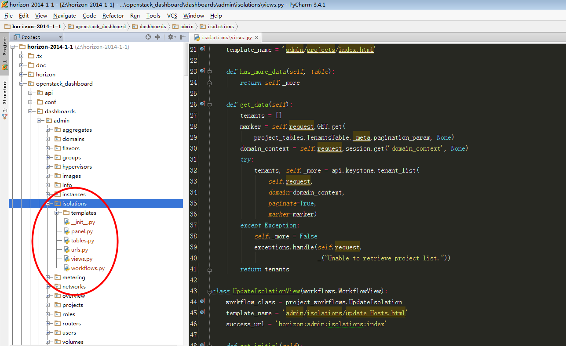Open the VCS menu
Viewport: 566px width, 346px height.
point(172,15)
